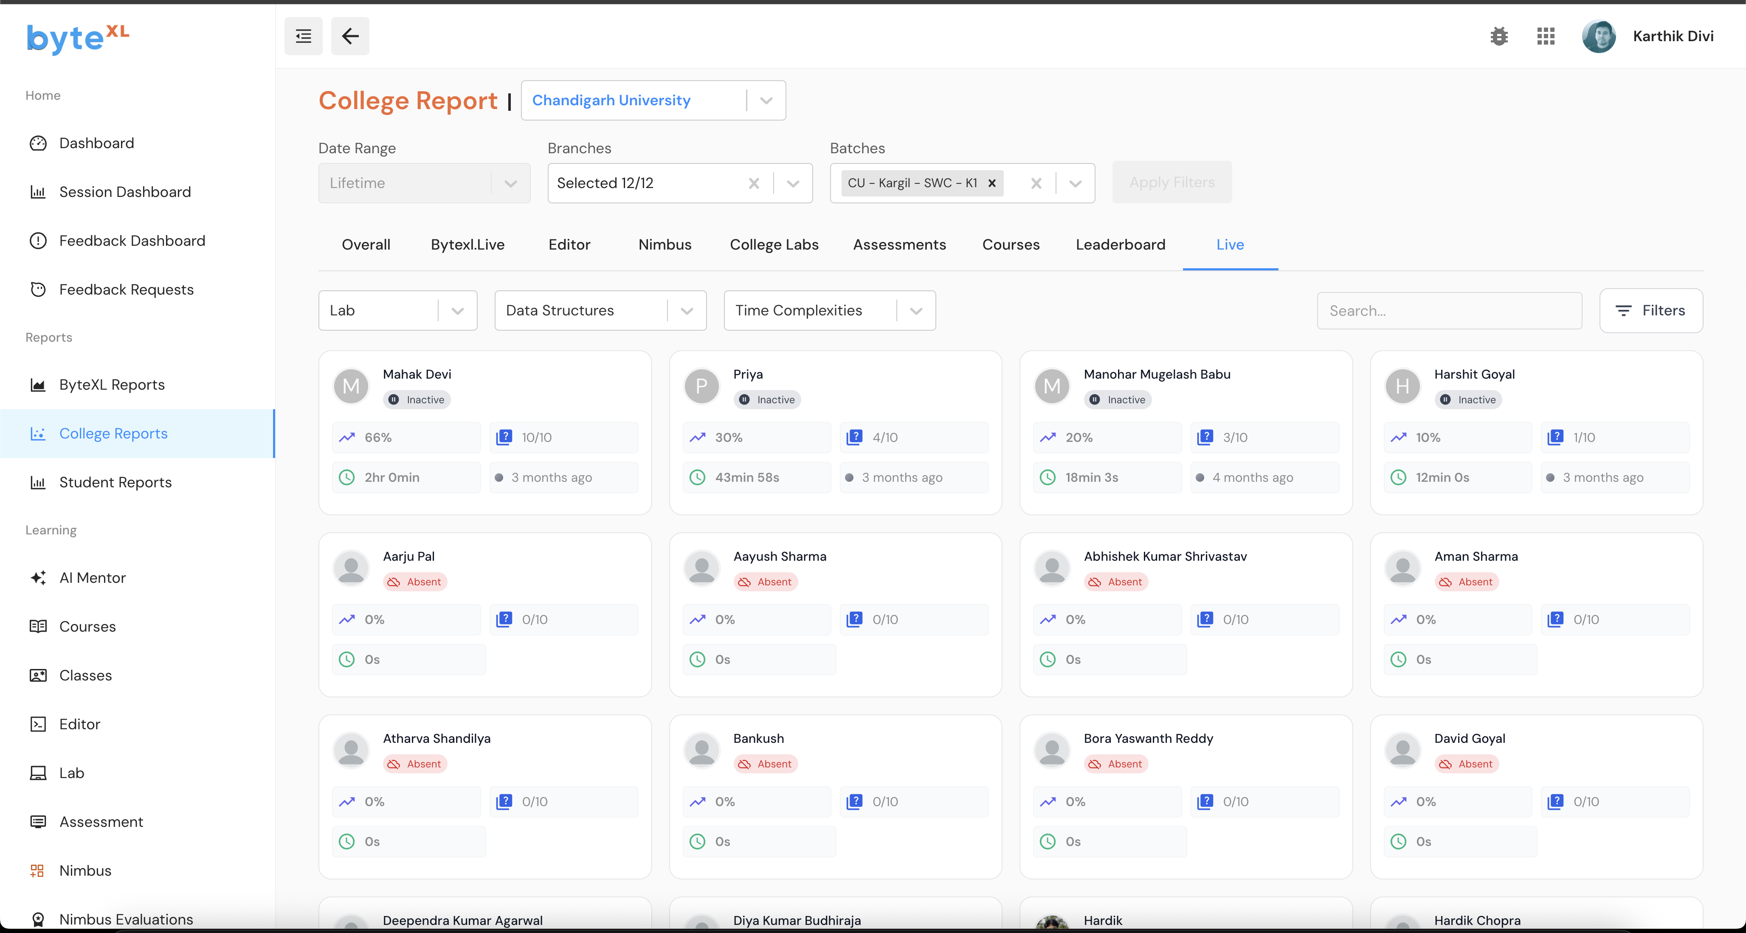Remove the CU - Kargil - SWC - K1 batch chip
Image resolution: width=1746 pixels, height=933 pixels.
tap(991, 183)
